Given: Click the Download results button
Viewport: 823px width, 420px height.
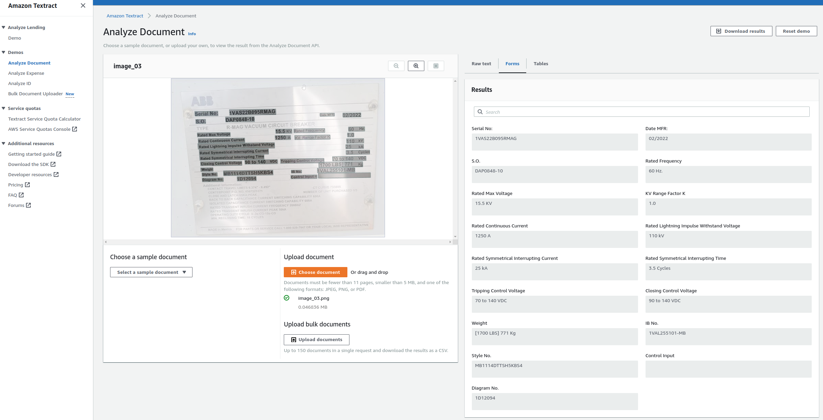Looking at the screenshot, I should (x=741, y=31).
